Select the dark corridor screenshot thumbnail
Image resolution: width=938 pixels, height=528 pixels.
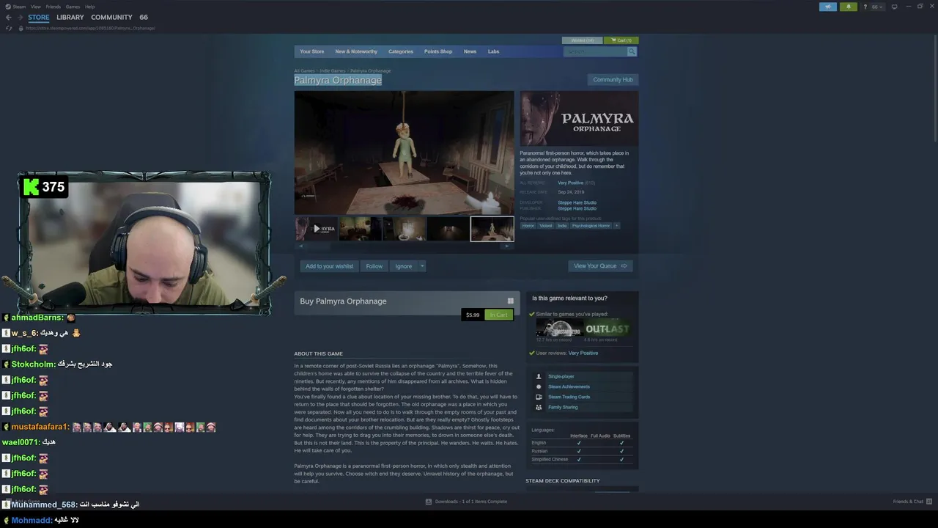(x=448, y=229)
